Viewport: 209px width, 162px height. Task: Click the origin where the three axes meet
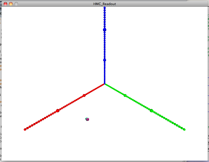pyautogui.click(x=105, y=84)
